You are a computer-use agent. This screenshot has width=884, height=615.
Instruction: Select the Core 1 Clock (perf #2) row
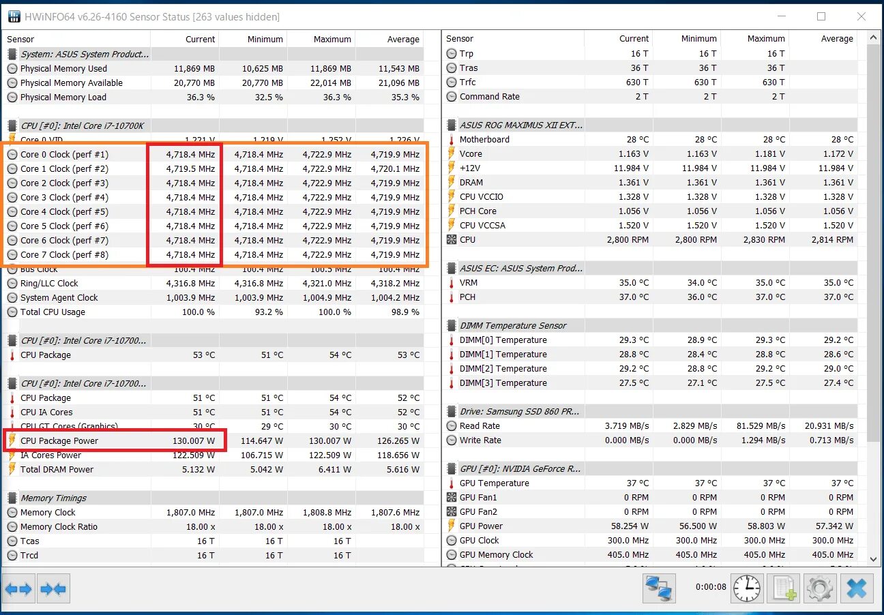pyautogui.click(x=213, y=168)
